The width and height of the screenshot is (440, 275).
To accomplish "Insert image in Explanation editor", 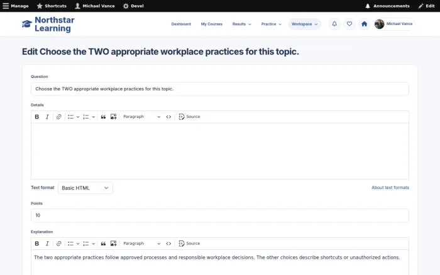I will coord(113,244).
